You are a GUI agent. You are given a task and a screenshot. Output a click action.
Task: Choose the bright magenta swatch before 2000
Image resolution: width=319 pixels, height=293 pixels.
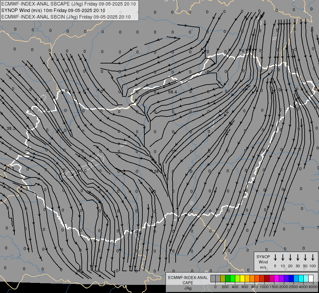277,278
